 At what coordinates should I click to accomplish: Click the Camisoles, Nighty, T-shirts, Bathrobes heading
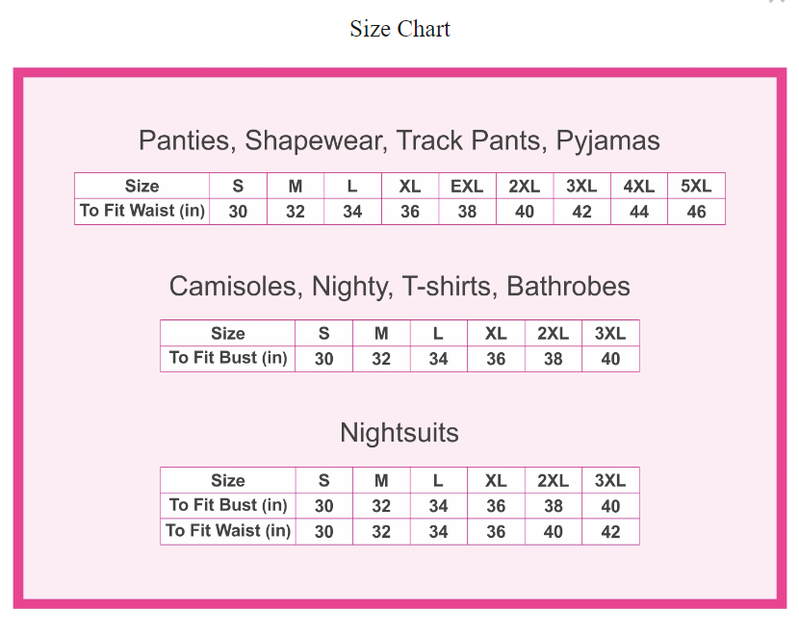399,286
